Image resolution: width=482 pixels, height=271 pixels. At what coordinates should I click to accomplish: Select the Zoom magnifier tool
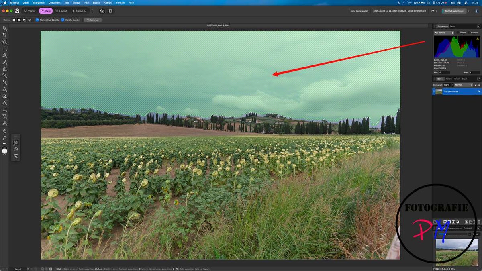point(5,138)
